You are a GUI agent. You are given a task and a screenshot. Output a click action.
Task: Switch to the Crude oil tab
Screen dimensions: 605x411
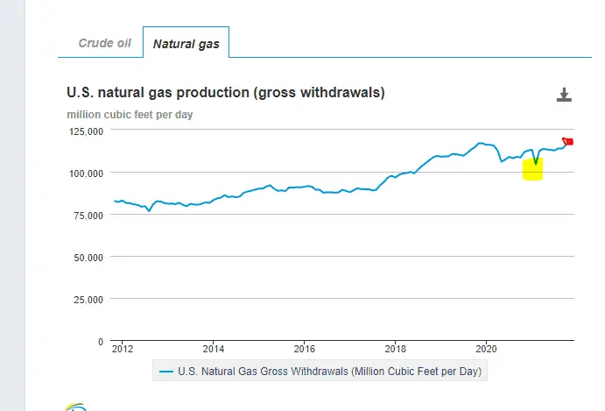click(104, 43)
